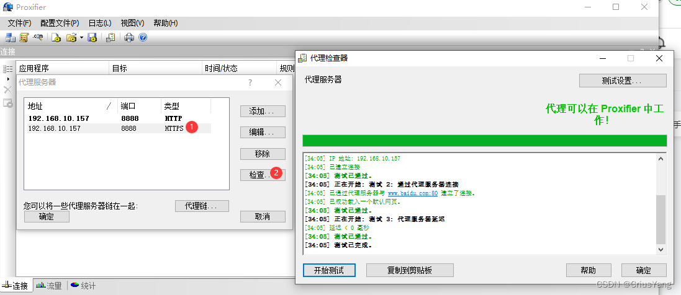Open the 代理链... button
The height and width of the screenshot is (295, 681).
[202, 206]
